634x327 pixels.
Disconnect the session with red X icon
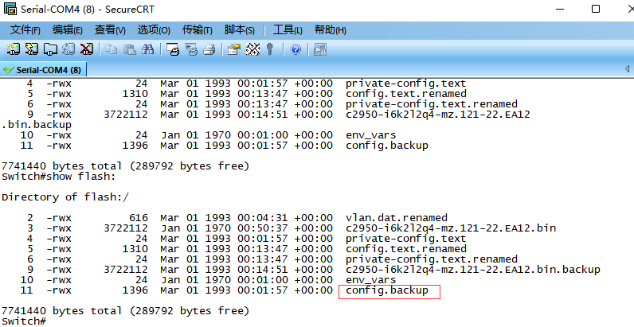[x=87, y=49]
